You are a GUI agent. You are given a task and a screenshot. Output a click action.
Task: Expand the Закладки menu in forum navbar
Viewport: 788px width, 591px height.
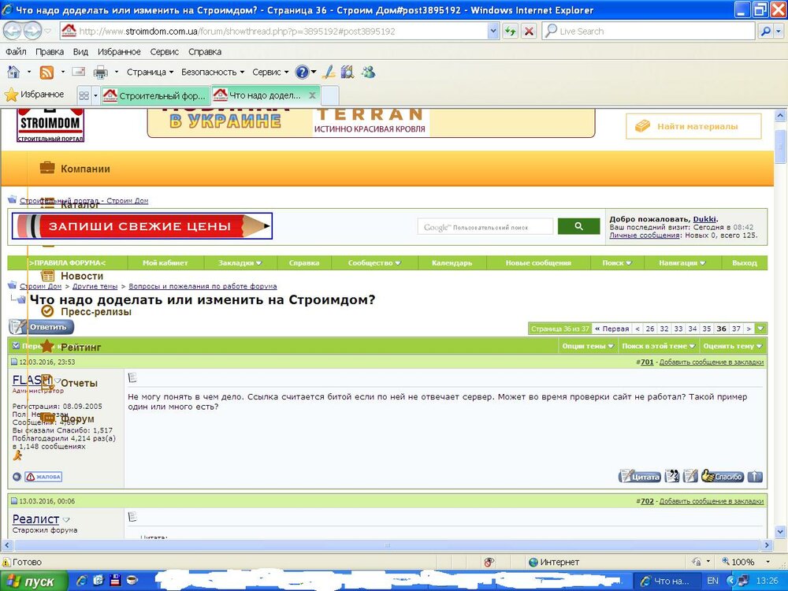[240, 263]
